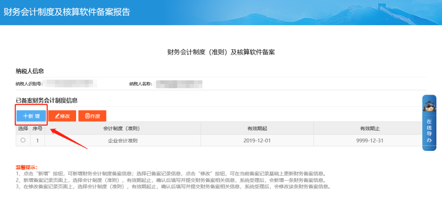Click the plus icon on 新增
The image size is (442, 197).
pos(25,116)
